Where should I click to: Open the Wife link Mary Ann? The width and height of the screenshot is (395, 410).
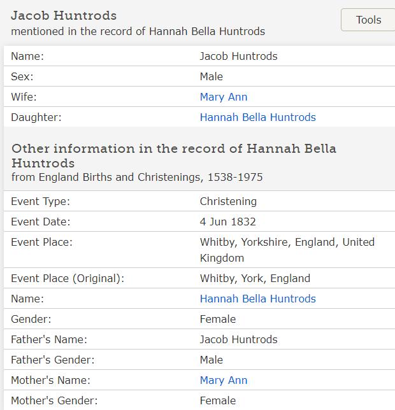click(x=224, y=97)
